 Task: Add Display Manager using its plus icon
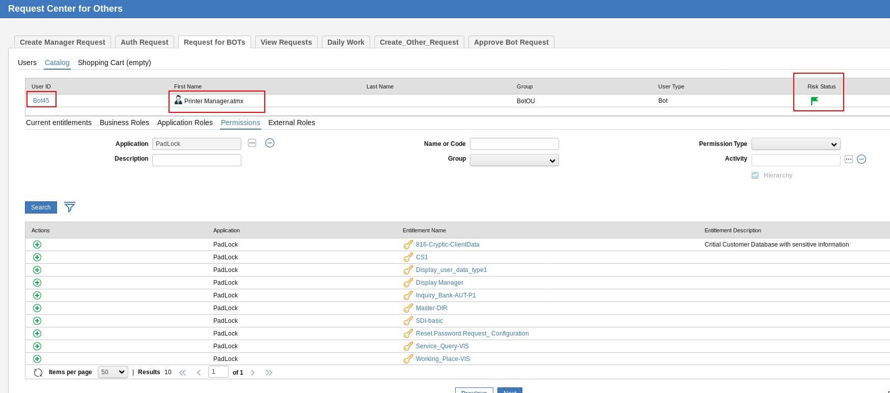point(37,283)
